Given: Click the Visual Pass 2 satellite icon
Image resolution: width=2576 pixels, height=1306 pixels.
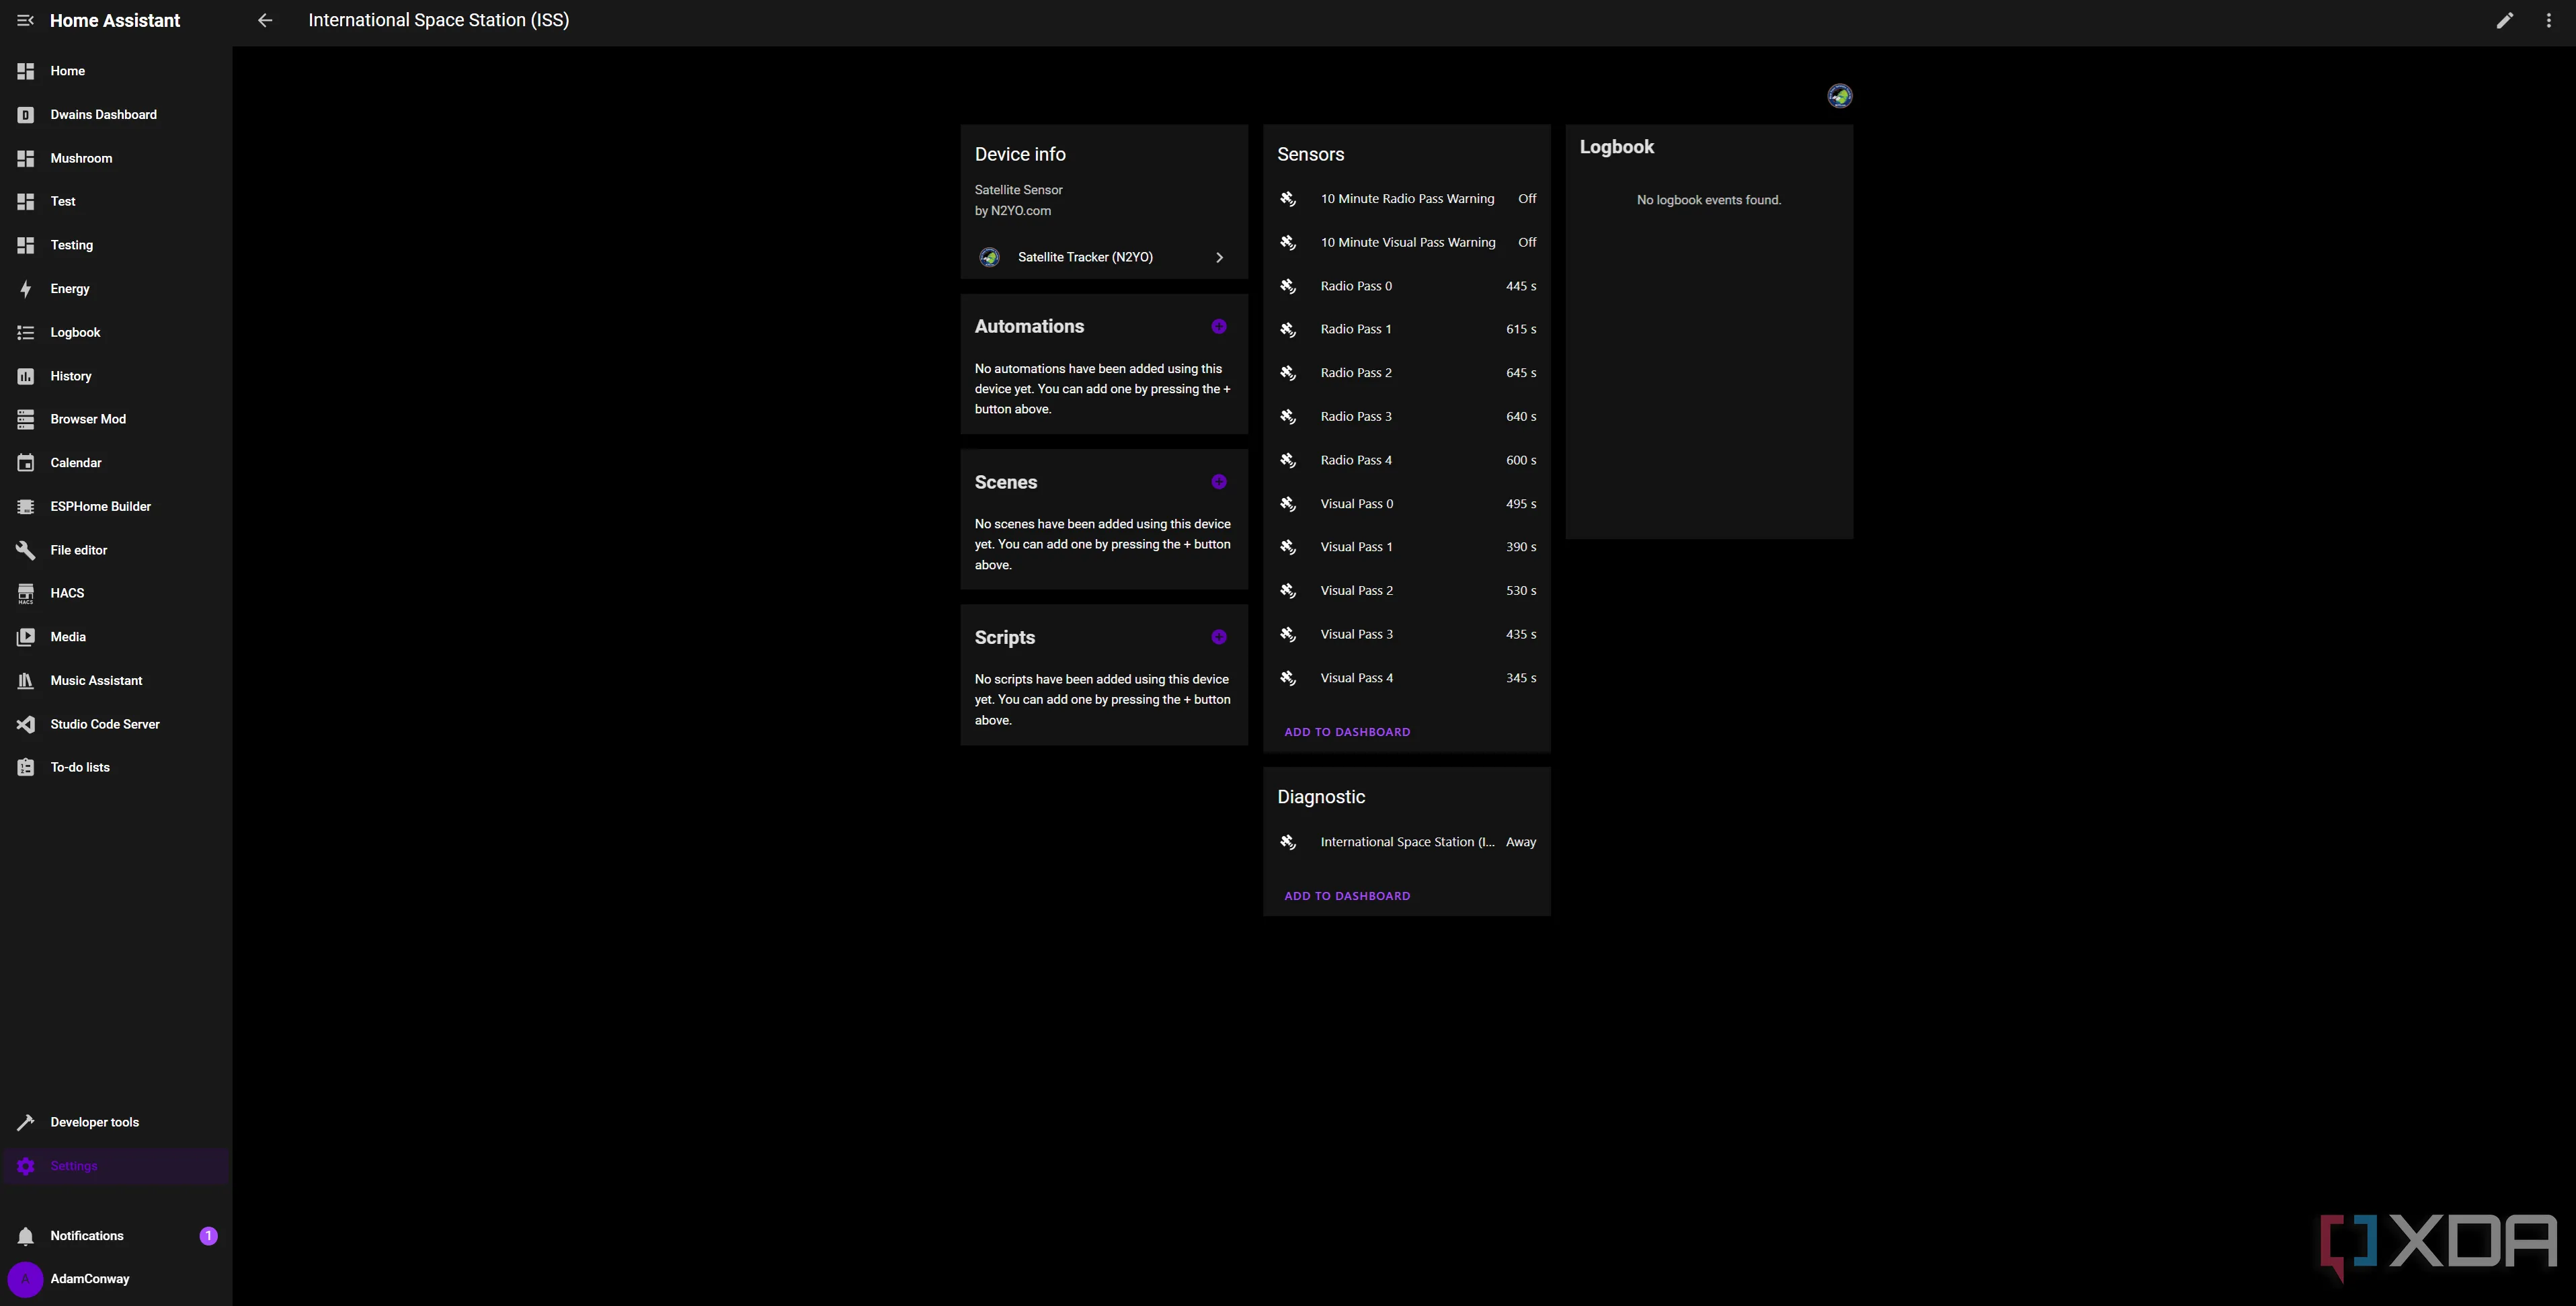Looking at the screenshot, I should (1288, 591).
